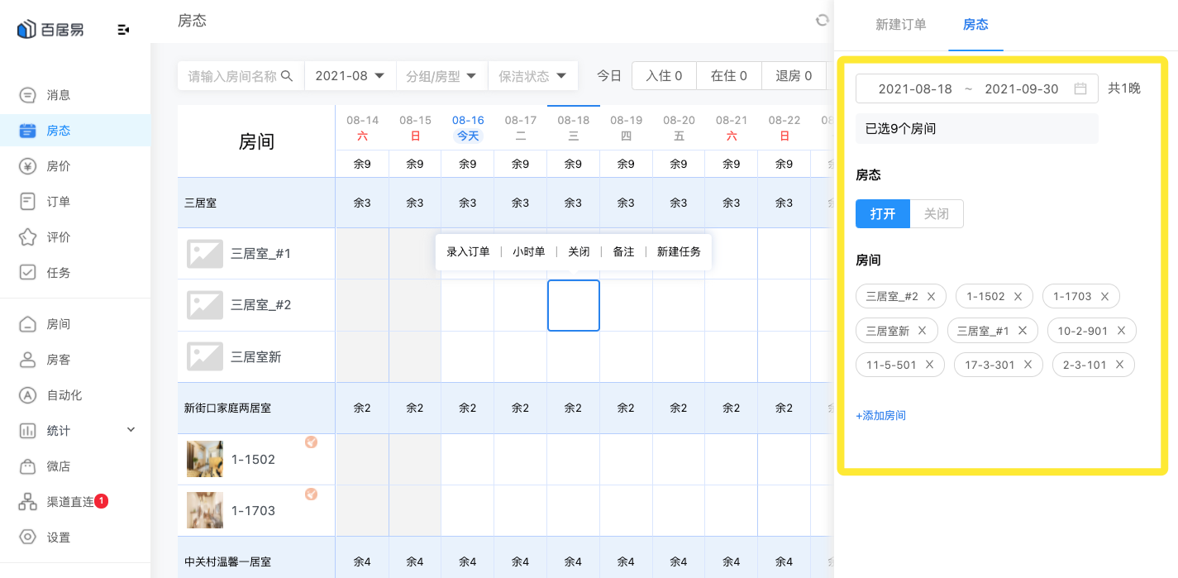Click the refresh icon beside the 房态 title
The width and height of the screenshot is (1178, 578).
click(x=822, y=21)
